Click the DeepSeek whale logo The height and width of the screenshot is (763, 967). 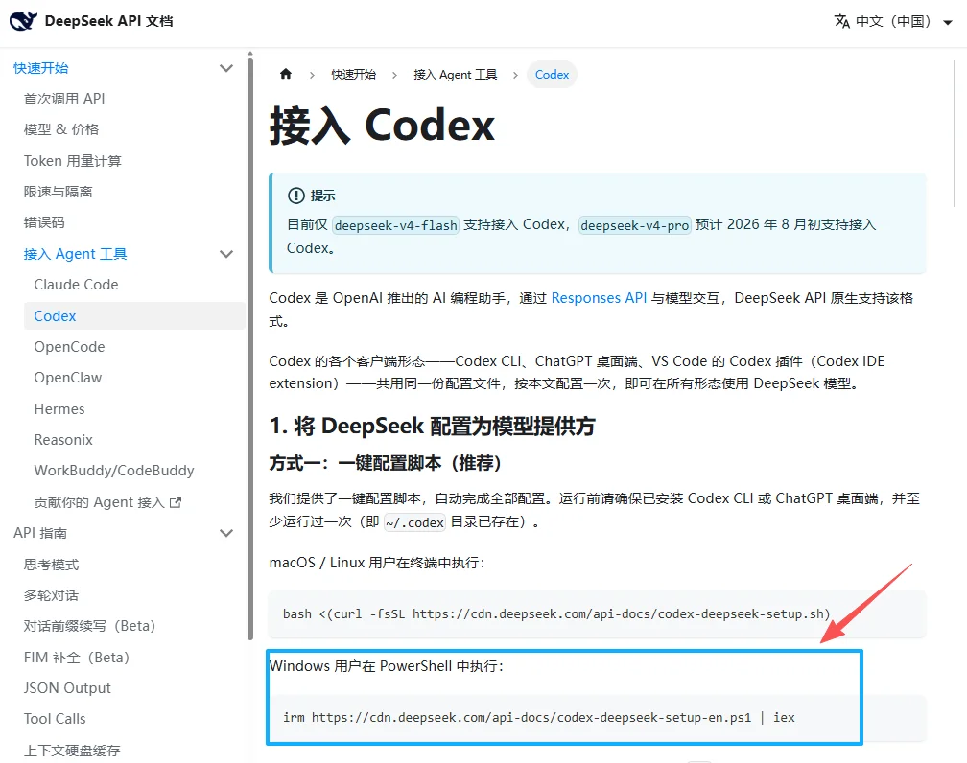23,21
